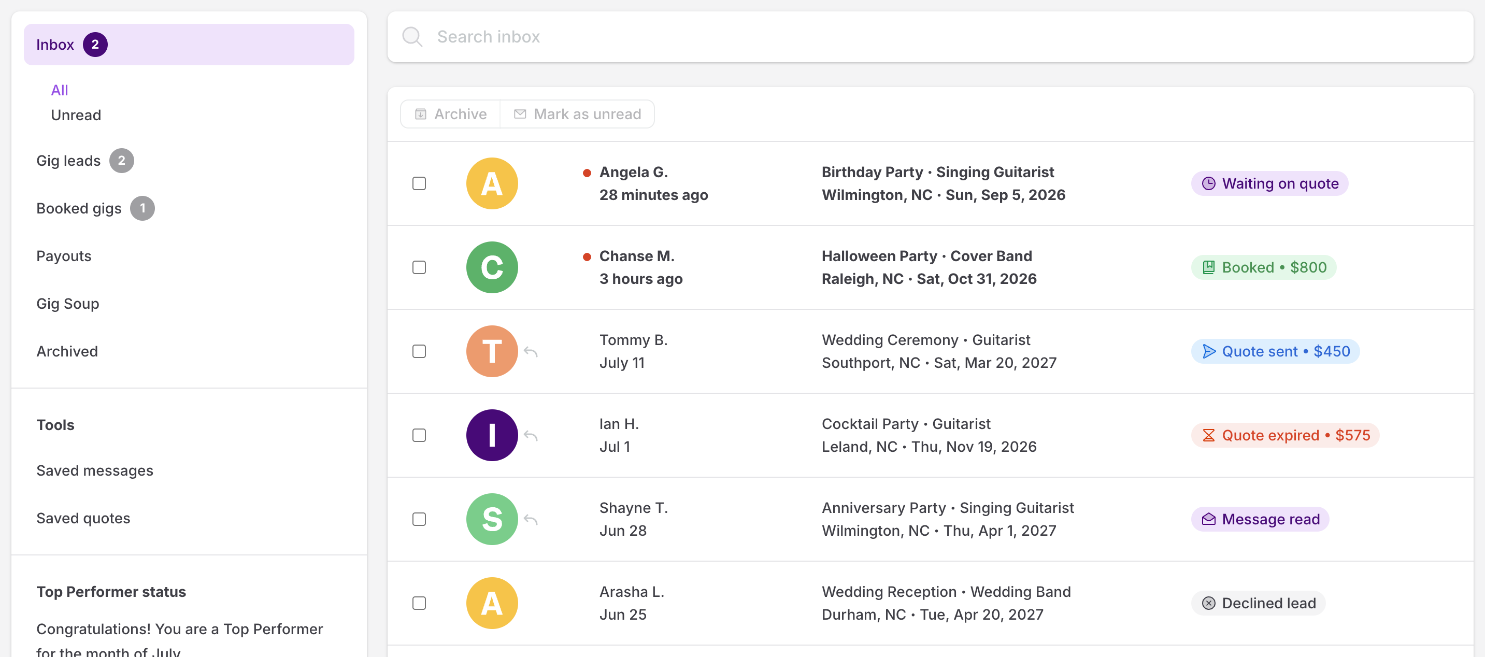Click the Declined lead status badge
Viewport: 1485px width, 657px height.
pos(1259,603)
